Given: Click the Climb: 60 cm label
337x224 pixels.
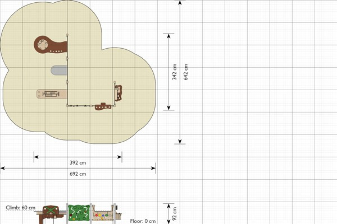Looking at the screenshot, I should click(x=21, y=208).
